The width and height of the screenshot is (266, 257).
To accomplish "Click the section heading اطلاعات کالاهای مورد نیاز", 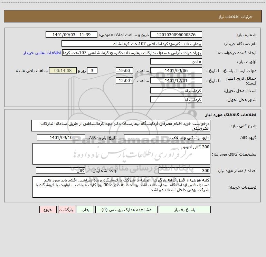I will pos(230,115).
